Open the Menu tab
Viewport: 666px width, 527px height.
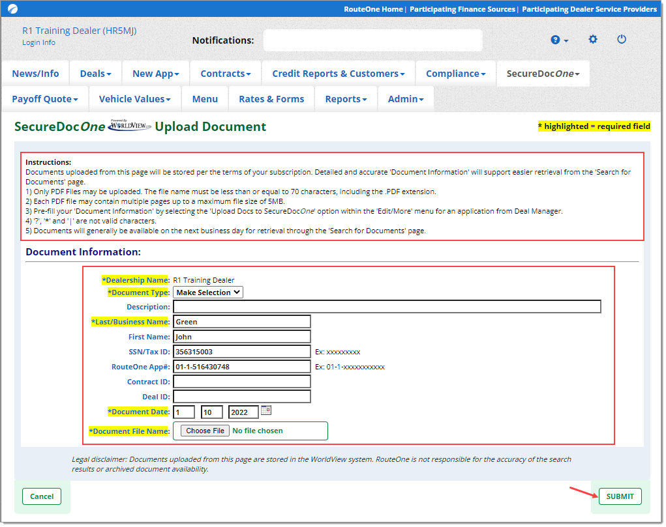point(205,99)
